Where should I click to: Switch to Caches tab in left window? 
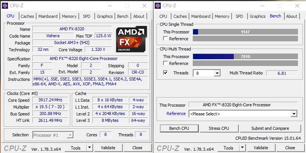(x=27, y=16)
